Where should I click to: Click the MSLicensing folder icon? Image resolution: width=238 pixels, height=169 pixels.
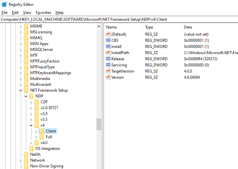coord(26,32)
